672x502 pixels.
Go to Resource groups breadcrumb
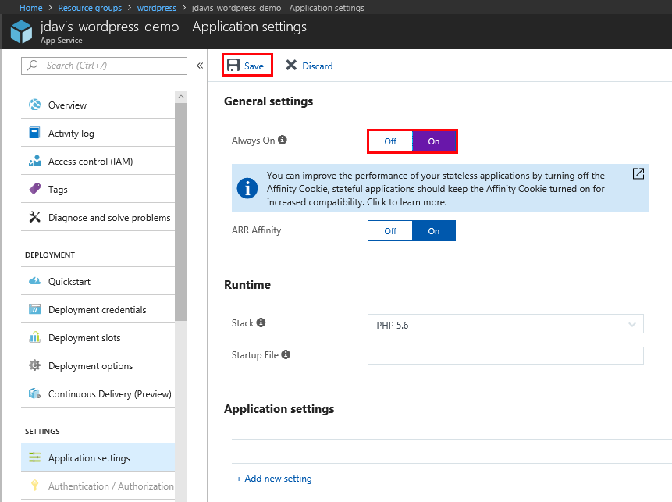click(x=90, y=8)
